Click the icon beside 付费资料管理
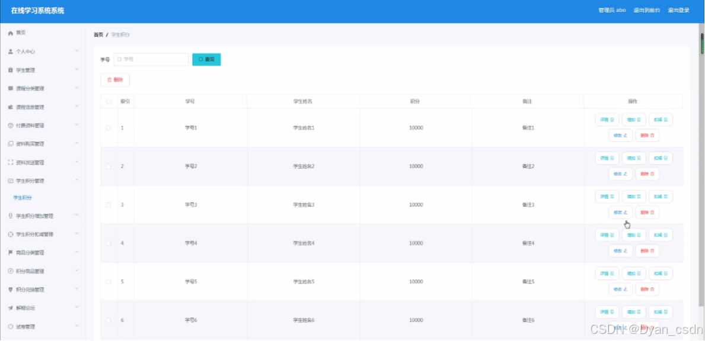The width and height of the screenshot is (705, 341). (11, 126)
